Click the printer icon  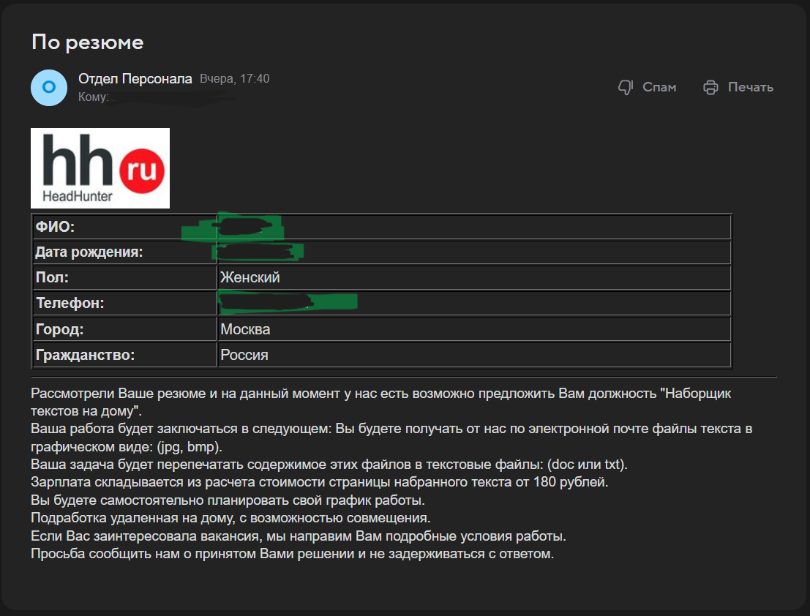[x=710, y=87]
